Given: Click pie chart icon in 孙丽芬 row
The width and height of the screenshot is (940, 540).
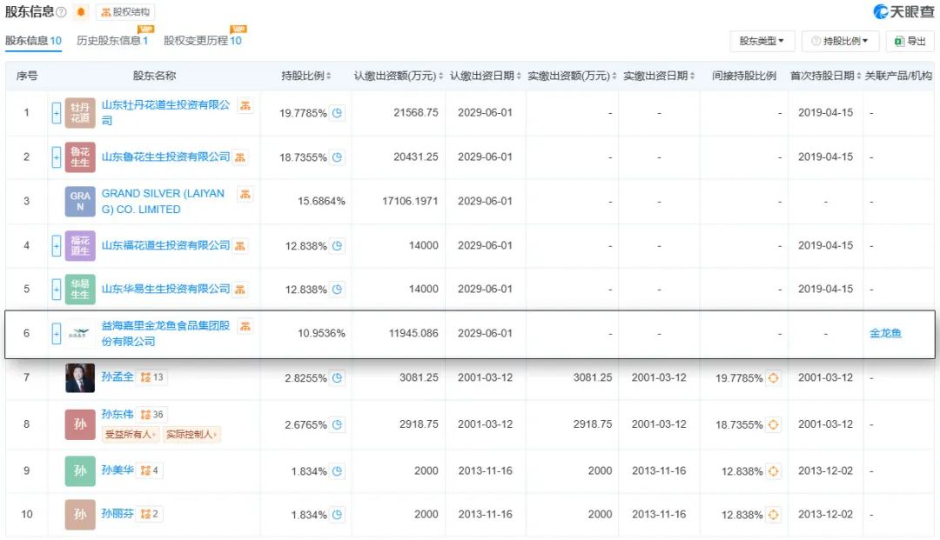Looking at the screenshot, I should coord(338,514).
